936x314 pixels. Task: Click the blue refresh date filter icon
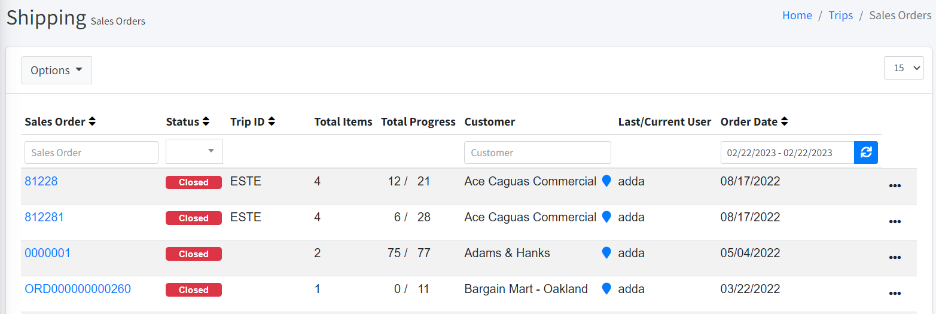[x=865, y=153]
